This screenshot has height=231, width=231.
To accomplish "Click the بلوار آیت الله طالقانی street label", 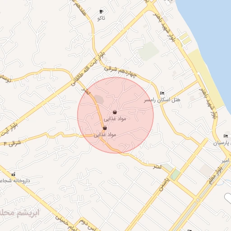I will pos(88,69).
